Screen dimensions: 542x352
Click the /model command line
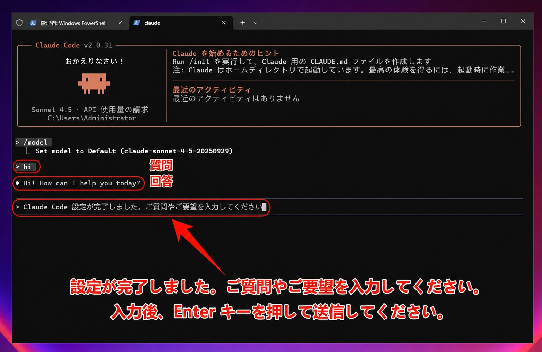coord(33,142)
